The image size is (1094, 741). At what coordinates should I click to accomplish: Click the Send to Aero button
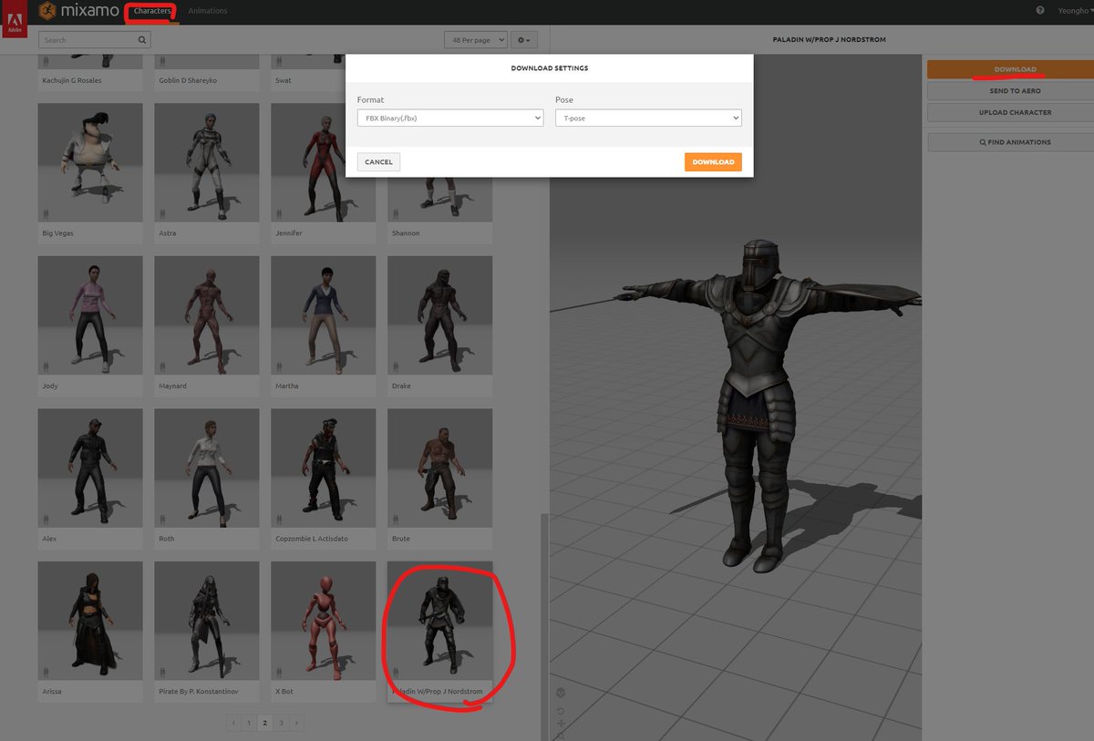pos(1010,91)
